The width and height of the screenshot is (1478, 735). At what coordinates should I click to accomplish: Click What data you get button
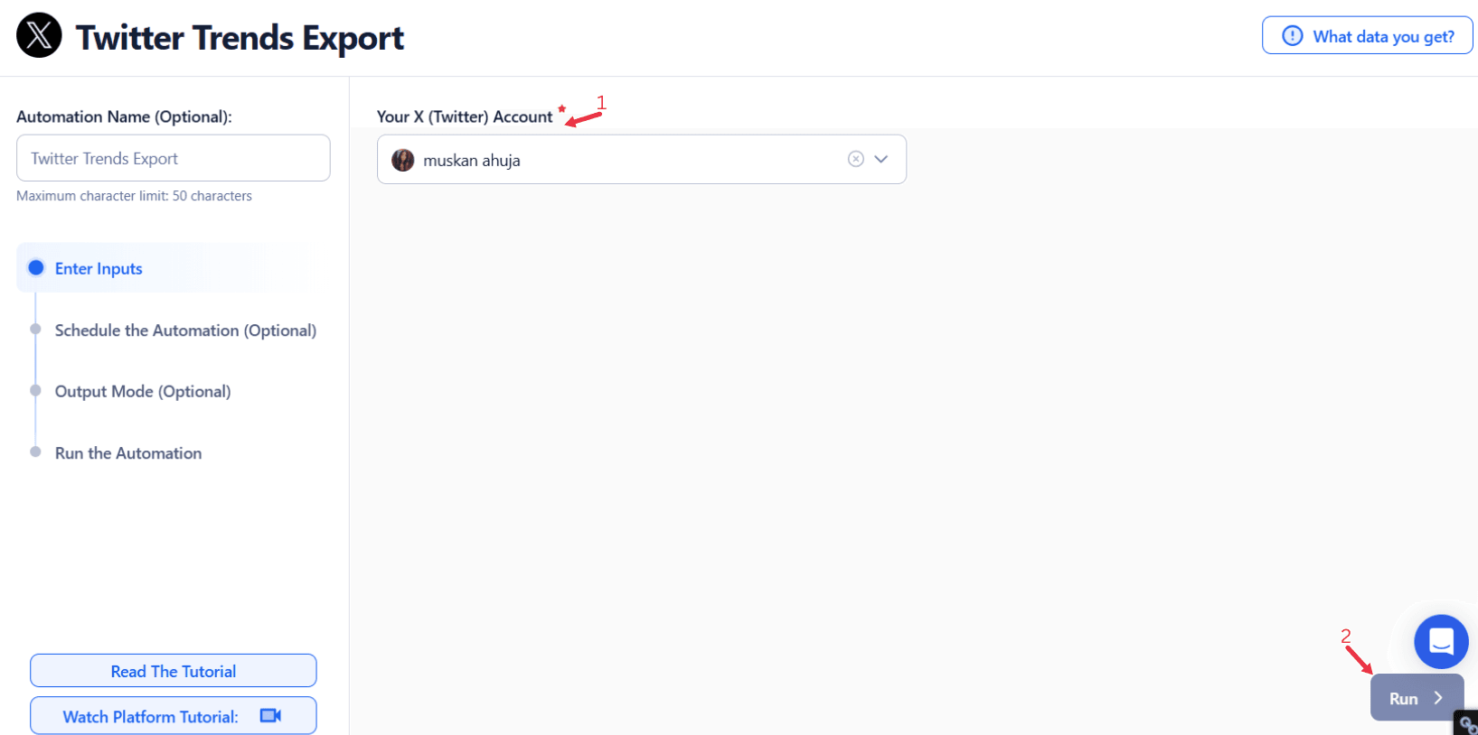pos(1367,36)
